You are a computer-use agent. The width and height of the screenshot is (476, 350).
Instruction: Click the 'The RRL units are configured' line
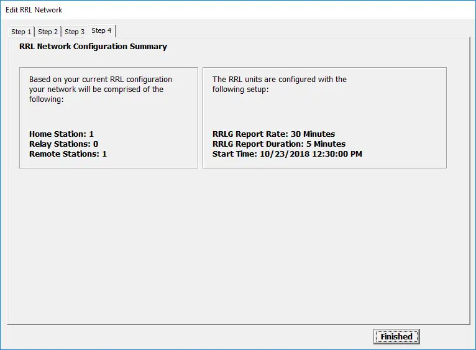click(x=280, y=80)
